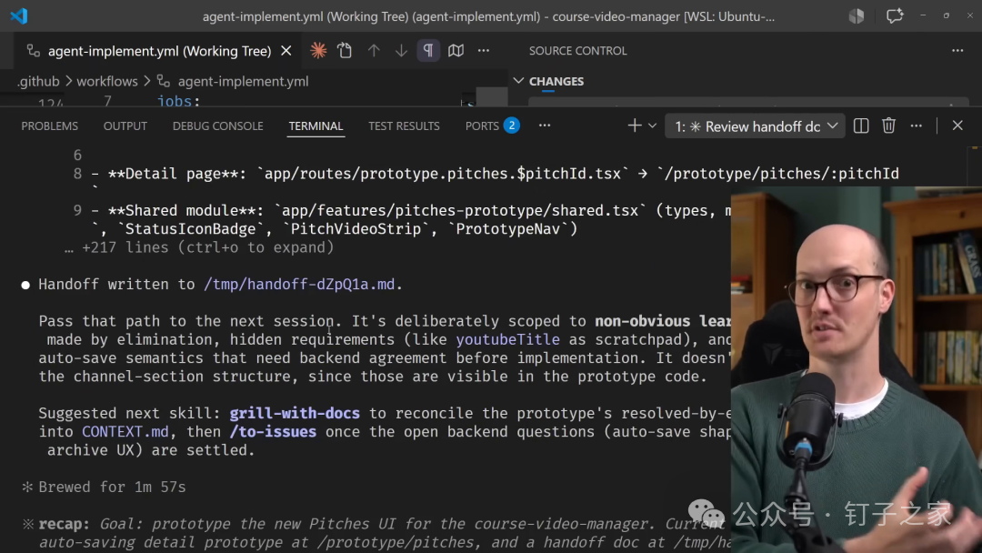
Task: Toggle inline diff view book icon
Action: tap(456, 51)
